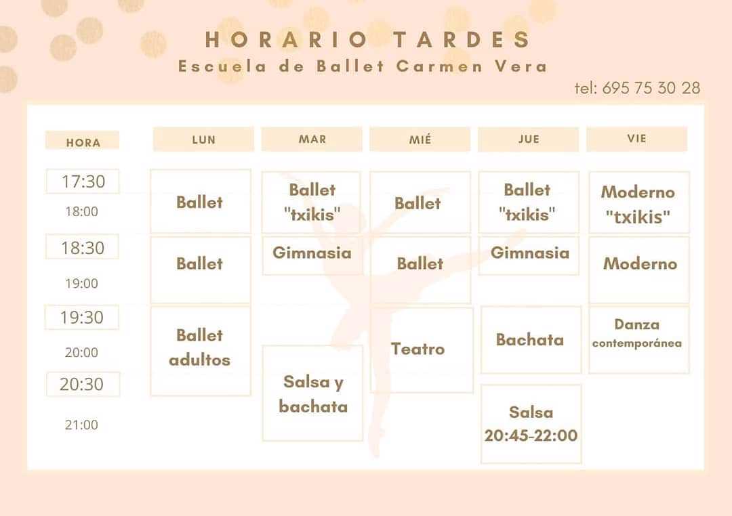Select the Moderno "txikis" class on Friday
The height and width of the screenshot is (516, 732).
(638, 202)
